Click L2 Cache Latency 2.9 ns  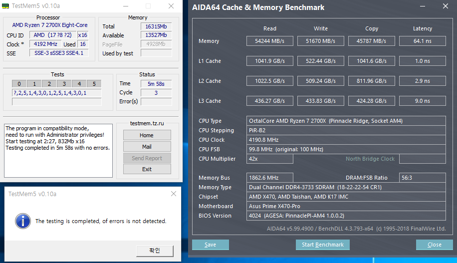pyautogui.click(x=422, y=81)
